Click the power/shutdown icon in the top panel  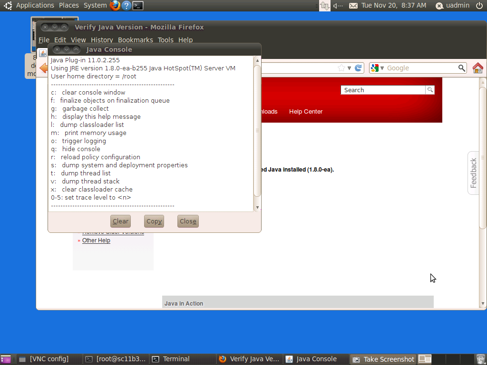[x=479, y=5]
